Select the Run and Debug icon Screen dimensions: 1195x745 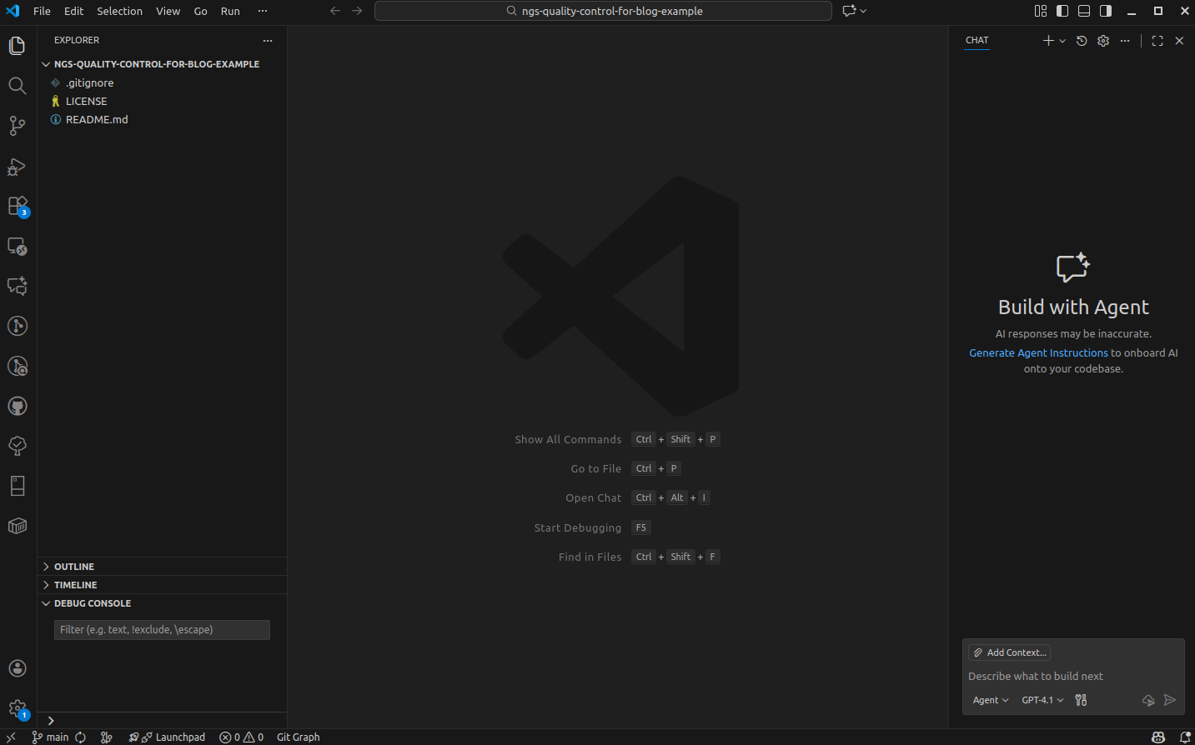click(x=17, y=167)
